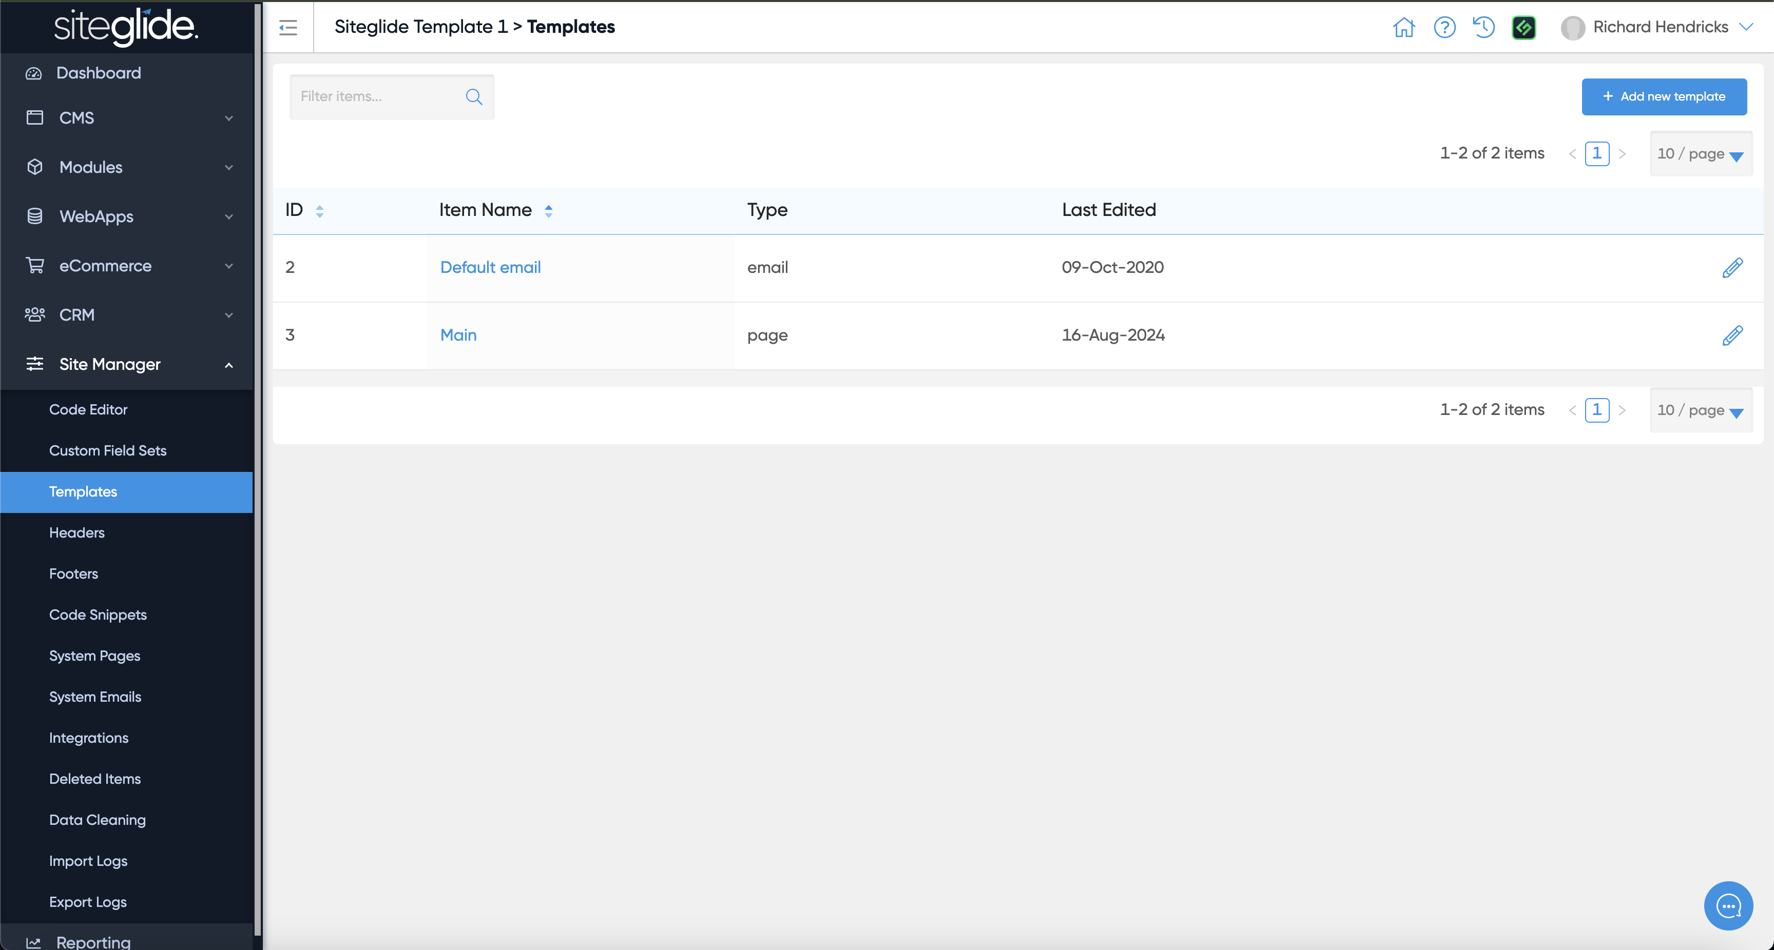Click the search magnifier in filter box
The image size is (1774, 950).
coord(474,97)
